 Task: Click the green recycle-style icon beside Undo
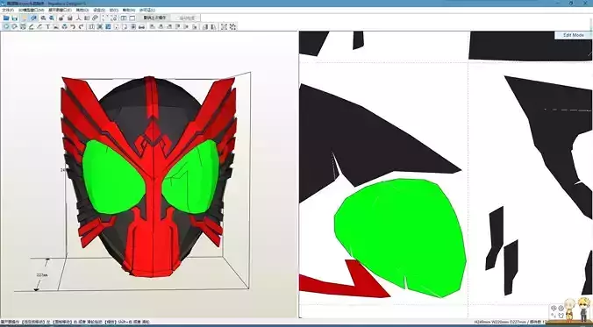point(65,26)
